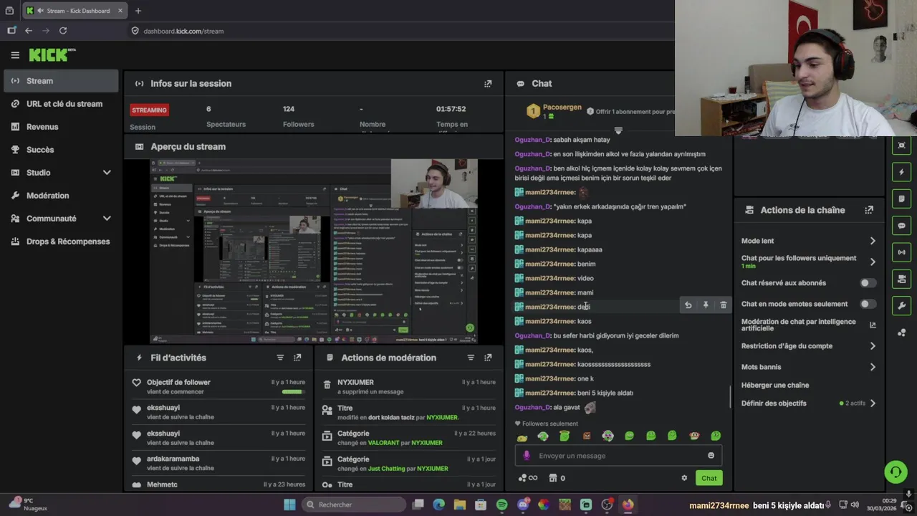Open the Just Chatting category link
This screenshot has width=917, height=516.
click(x=388, y=469)
